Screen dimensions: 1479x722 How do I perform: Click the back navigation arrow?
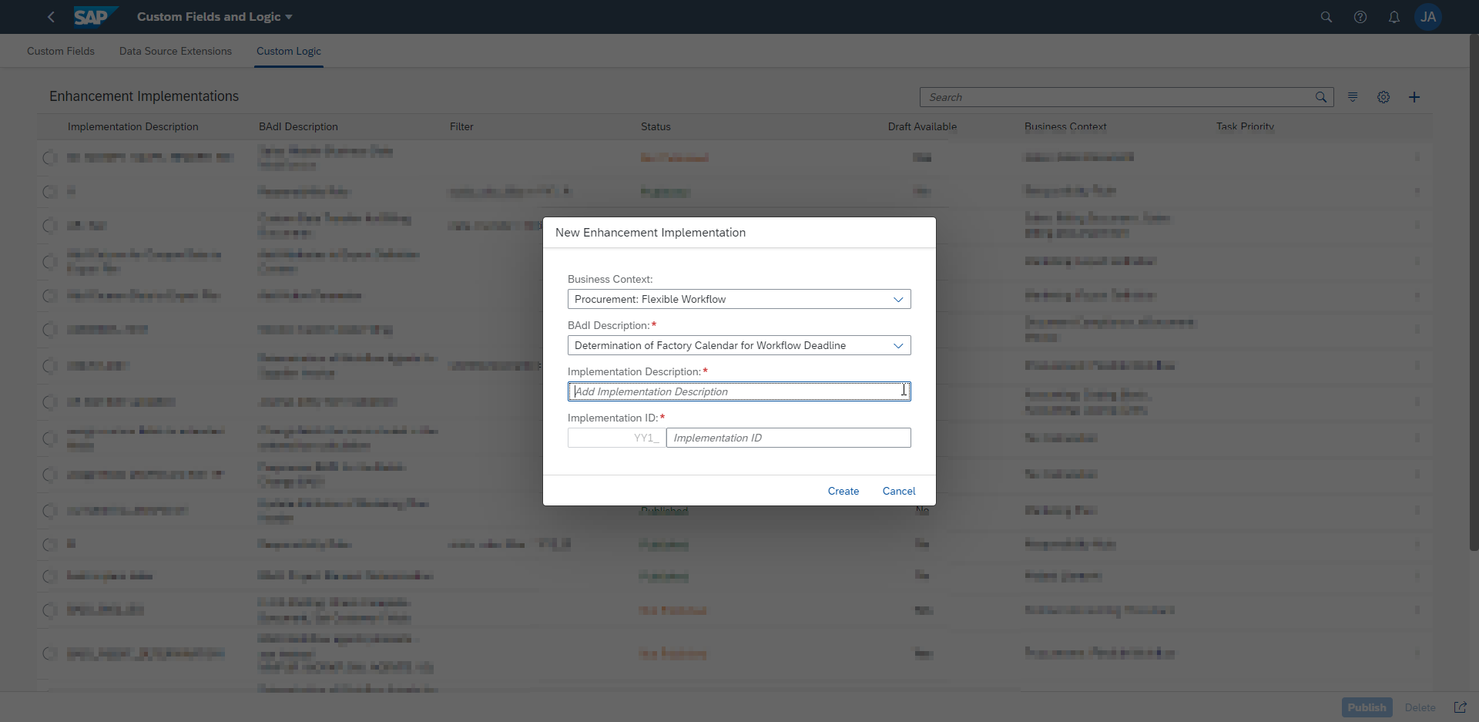click(51, 17)
